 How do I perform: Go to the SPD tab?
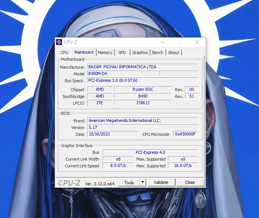click(x=122, y=53)
